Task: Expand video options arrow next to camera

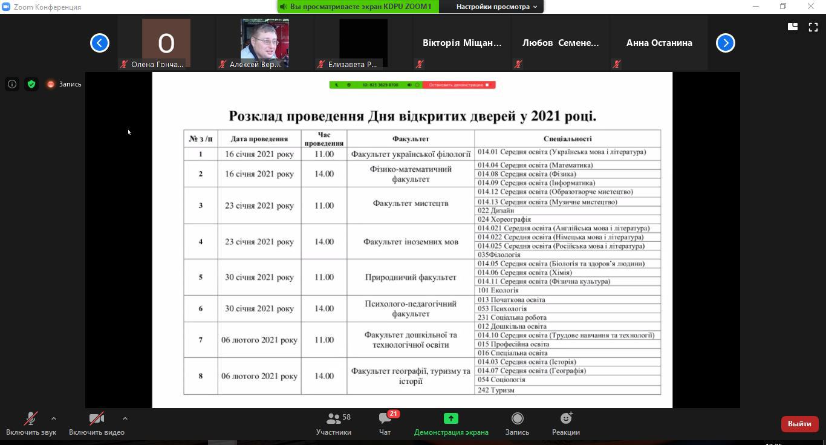Action: [x=125, y=418]
